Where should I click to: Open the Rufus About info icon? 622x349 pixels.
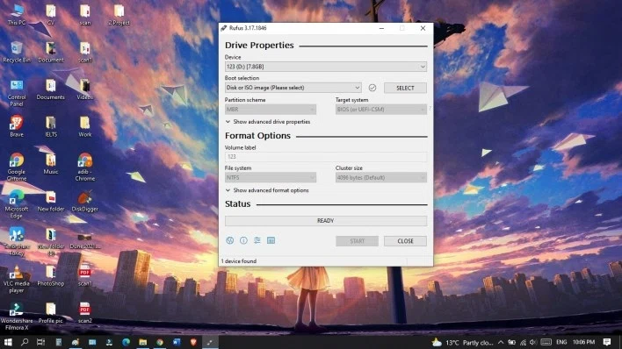point(243,240)
